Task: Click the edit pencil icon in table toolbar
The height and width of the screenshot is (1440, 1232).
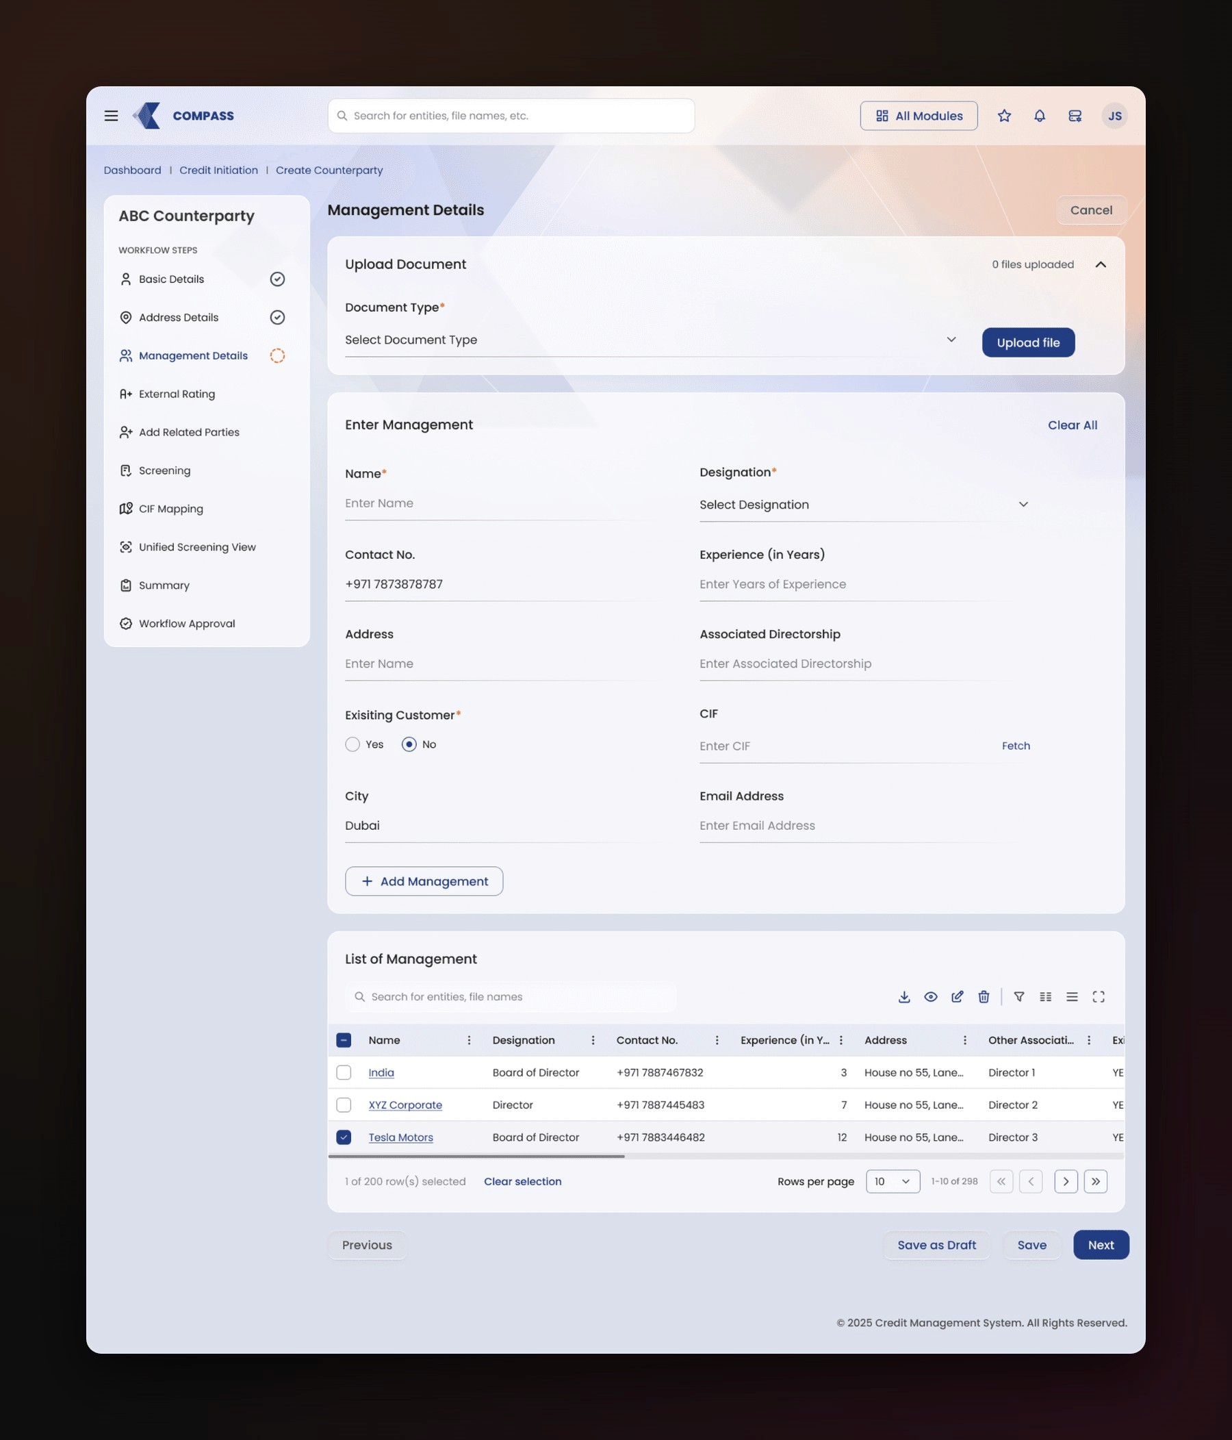Action: tap(958, 996)
